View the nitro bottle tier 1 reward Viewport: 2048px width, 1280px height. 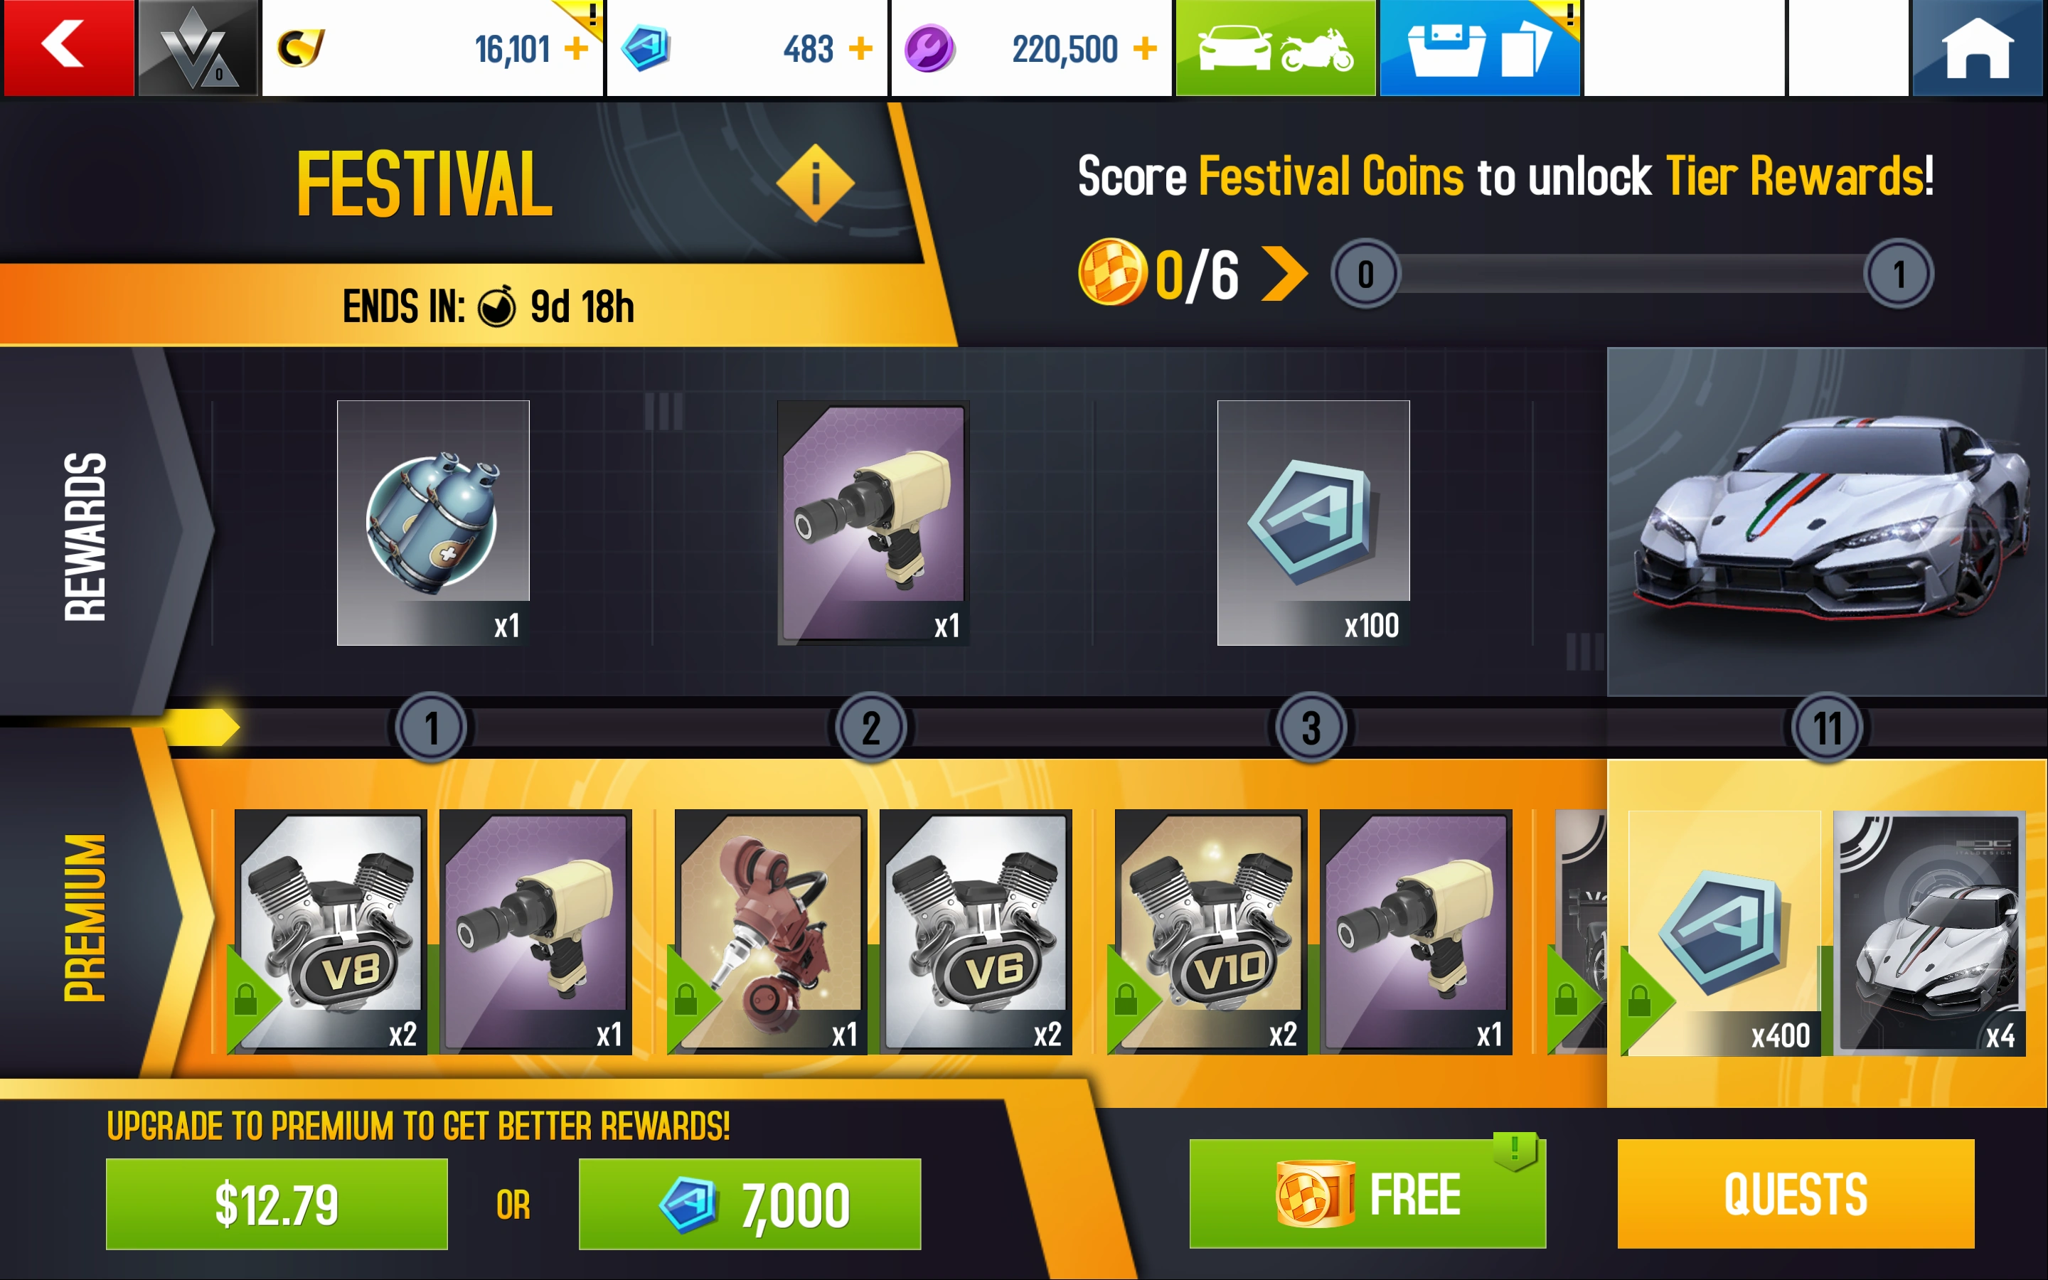click(433, 523)
